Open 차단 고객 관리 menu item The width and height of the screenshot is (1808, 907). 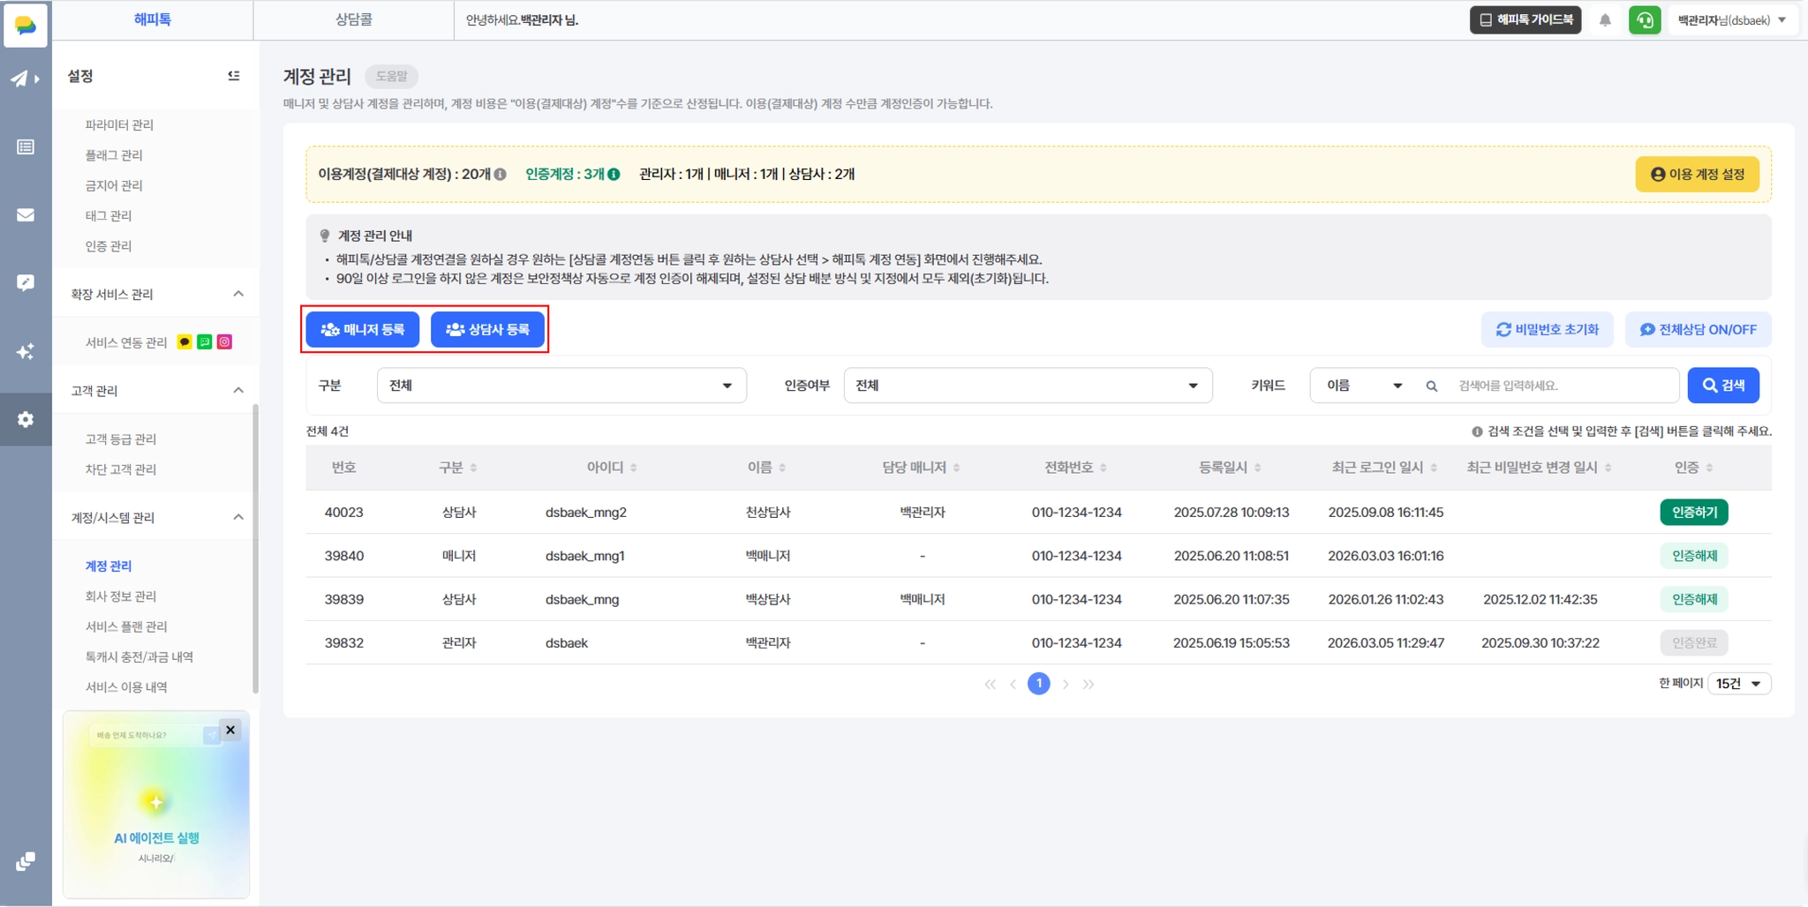click(121, 469)
